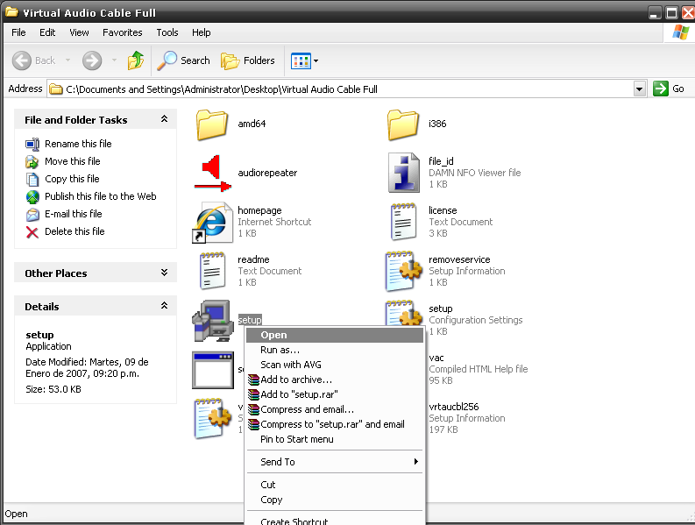
Task: Choose Copy in the context menu
Action: [335, 500]
